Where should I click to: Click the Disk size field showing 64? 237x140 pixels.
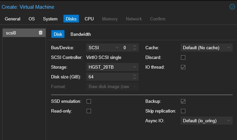tap(109, 77)
